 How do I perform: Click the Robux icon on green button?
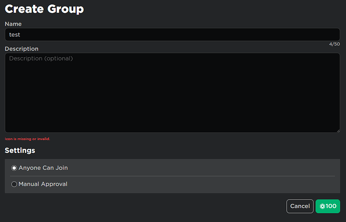tap(322, 206)
